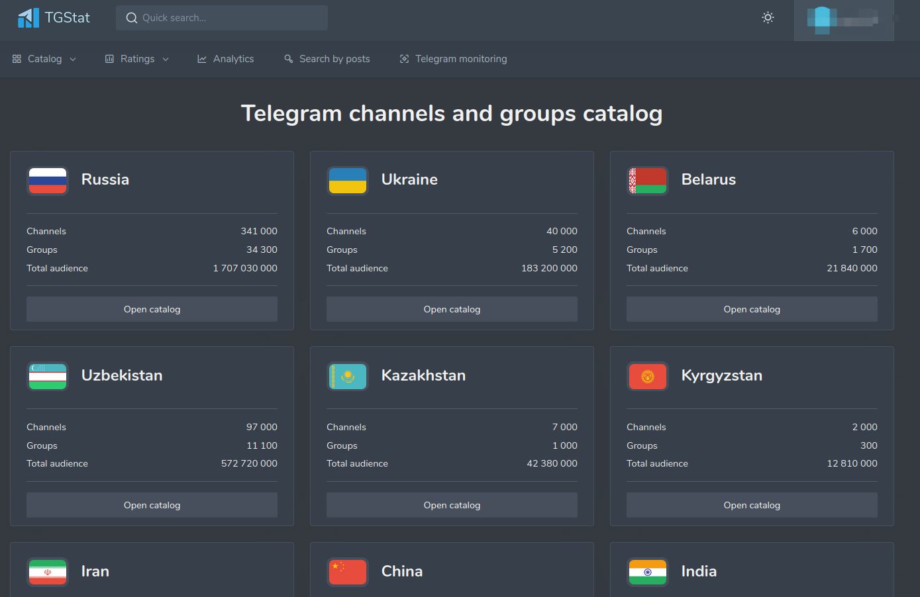Click the Iran country title
Screen dimensions: 920x597
click(95, 571)
